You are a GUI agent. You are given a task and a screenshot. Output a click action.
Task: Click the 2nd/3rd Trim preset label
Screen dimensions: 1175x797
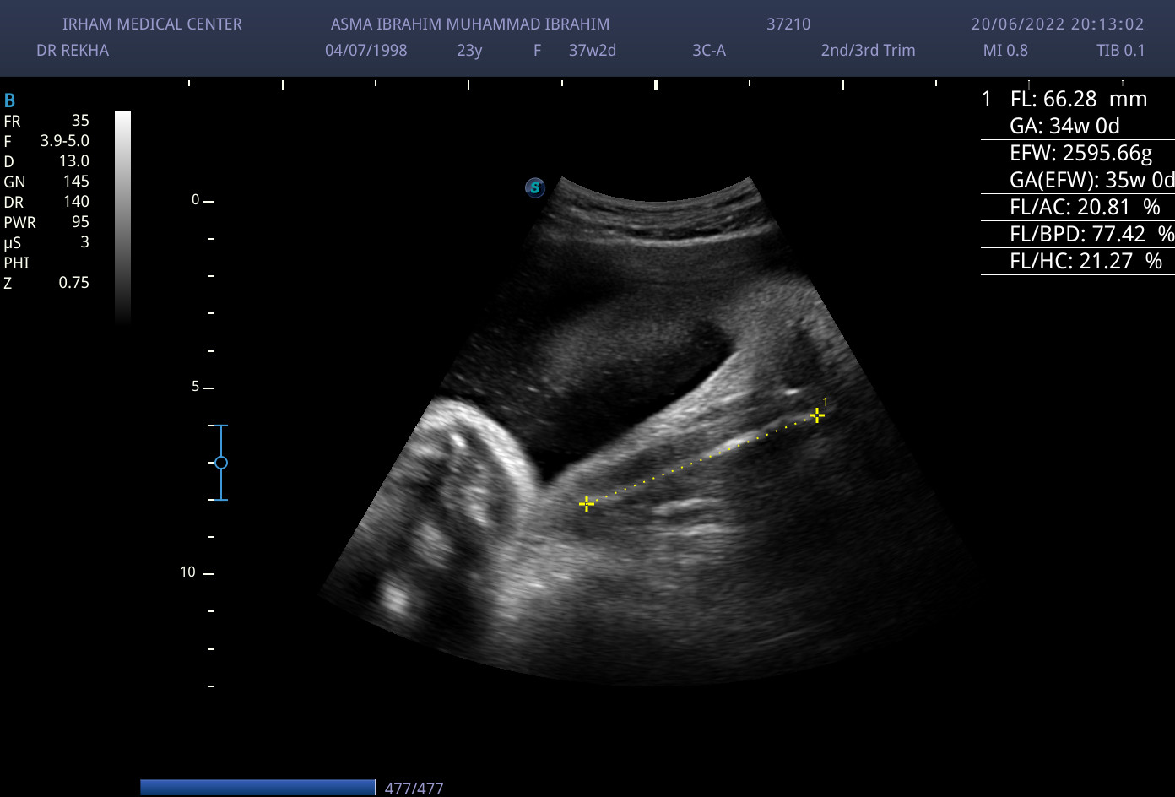click(x=868, y=50)
